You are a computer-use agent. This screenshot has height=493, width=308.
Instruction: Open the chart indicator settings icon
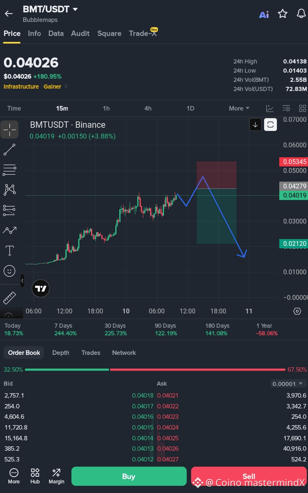pyautogui.click(x=286, y=109)
